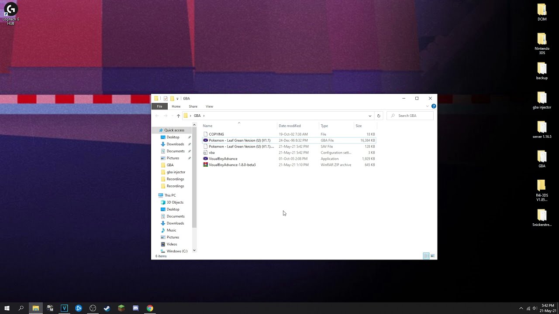Select the backup folder on desktop

(x=542, y=71)
